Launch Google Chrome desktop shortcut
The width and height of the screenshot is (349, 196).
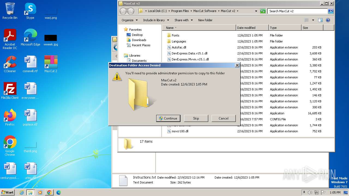(10, 146)
